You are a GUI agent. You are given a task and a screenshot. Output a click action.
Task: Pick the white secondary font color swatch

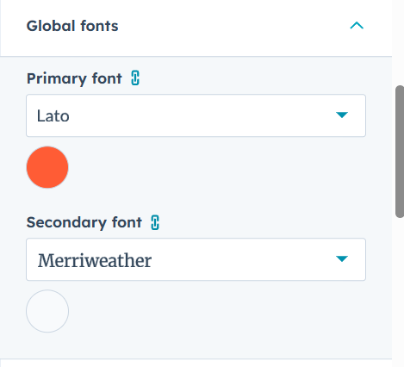pyautogui.click(x=47, y=311)
